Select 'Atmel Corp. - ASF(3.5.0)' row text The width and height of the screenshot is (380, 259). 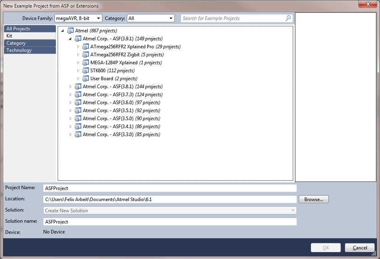[122, 119]
